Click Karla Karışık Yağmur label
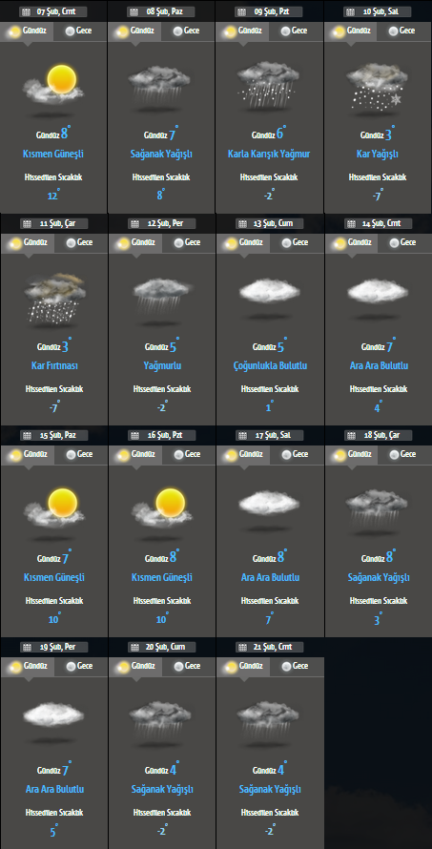This screenshot has height=849, width=432. point(269,155)
